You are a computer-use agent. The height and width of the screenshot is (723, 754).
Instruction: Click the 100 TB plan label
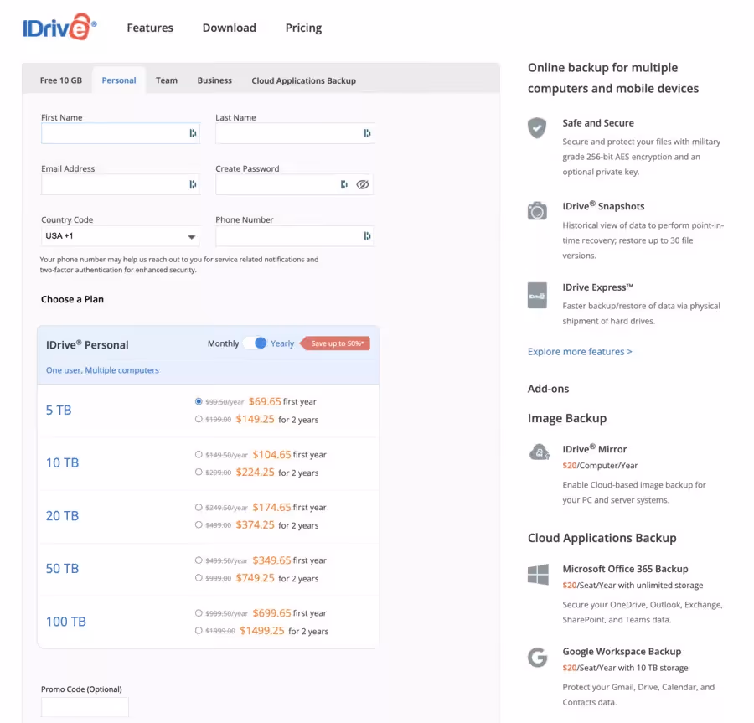coord(66,622)
